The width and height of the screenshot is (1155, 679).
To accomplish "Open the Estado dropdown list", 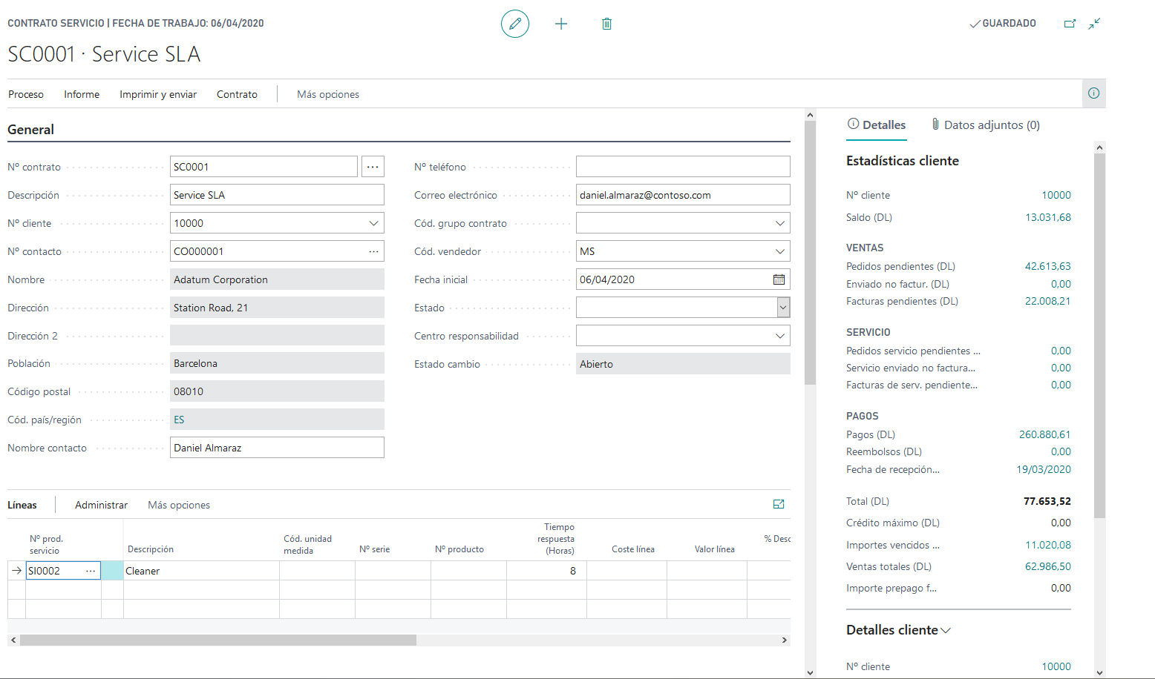I will [782, 307].
